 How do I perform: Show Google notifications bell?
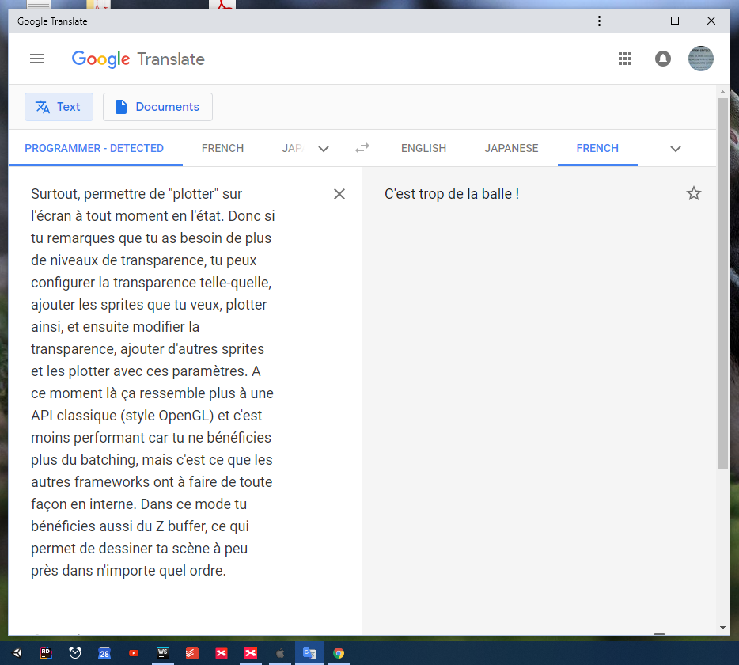click(663, 59)
